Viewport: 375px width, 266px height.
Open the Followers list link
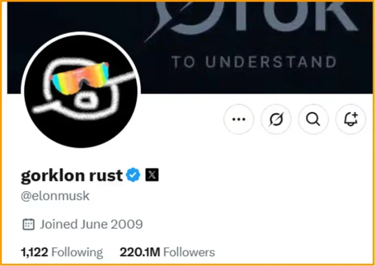click(189, 252)
